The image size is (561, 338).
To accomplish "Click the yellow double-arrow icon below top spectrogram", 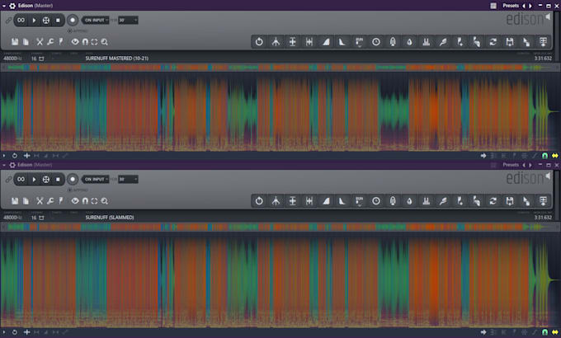I will tap(554, 156).
